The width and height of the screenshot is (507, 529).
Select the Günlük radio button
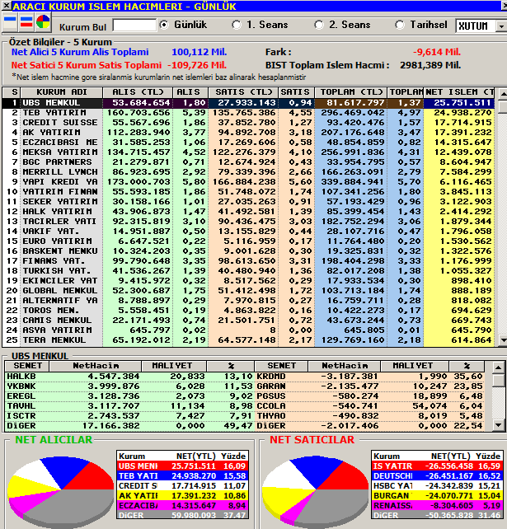[x=164, y=25]
